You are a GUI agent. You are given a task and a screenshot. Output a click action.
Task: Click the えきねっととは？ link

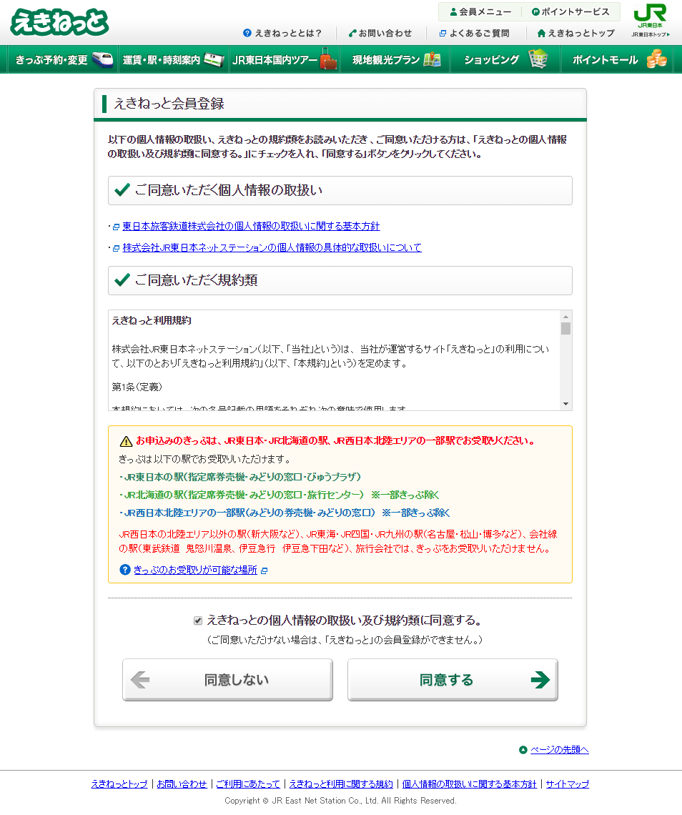(x=288, y=34)
